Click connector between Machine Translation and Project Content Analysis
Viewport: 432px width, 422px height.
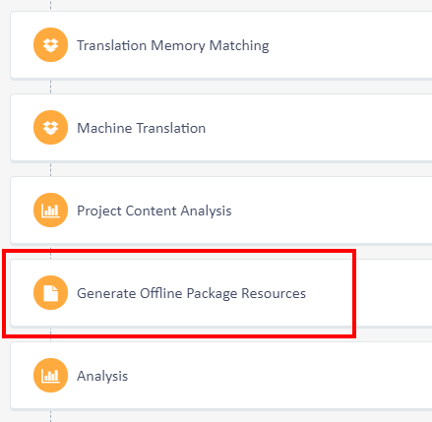[x=50, y=169]
